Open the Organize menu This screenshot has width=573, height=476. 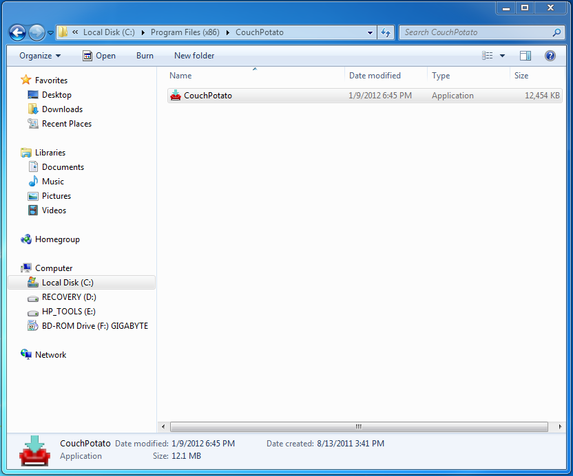(x=40, y=56)
